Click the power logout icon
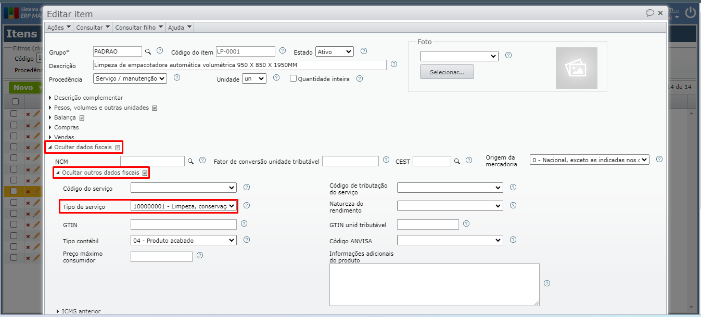The height and width of the screenshot is (317, 701). coord(691,12)
